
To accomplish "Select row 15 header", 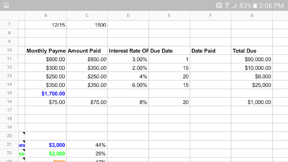I will point(9,93).
